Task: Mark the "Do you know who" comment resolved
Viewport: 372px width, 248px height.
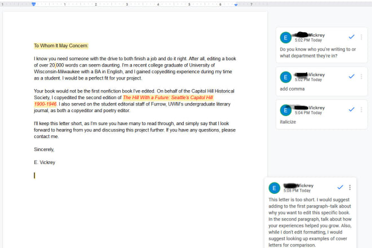Action: (351, 37)
